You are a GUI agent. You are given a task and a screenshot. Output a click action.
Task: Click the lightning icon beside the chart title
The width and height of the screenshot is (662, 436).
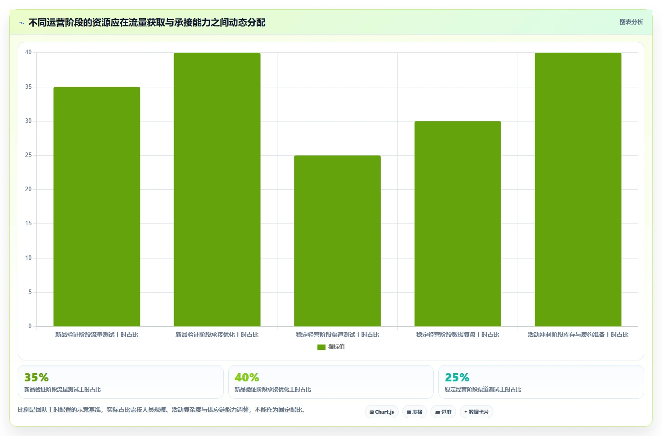(x=21, y=23)
